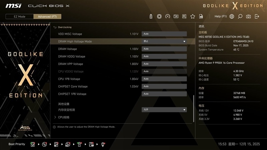Select the CHIPSET Core Voltage label

[x=73, y=86]
